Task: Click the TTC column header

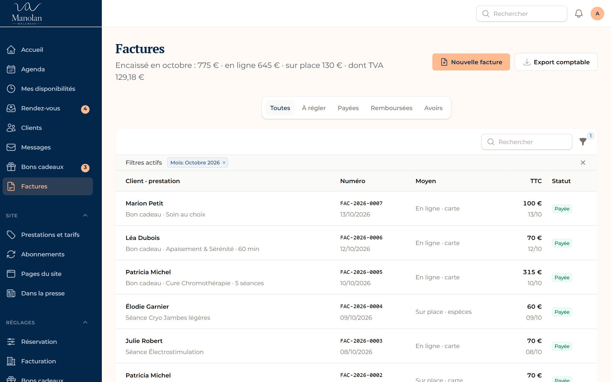Action: 536,181
